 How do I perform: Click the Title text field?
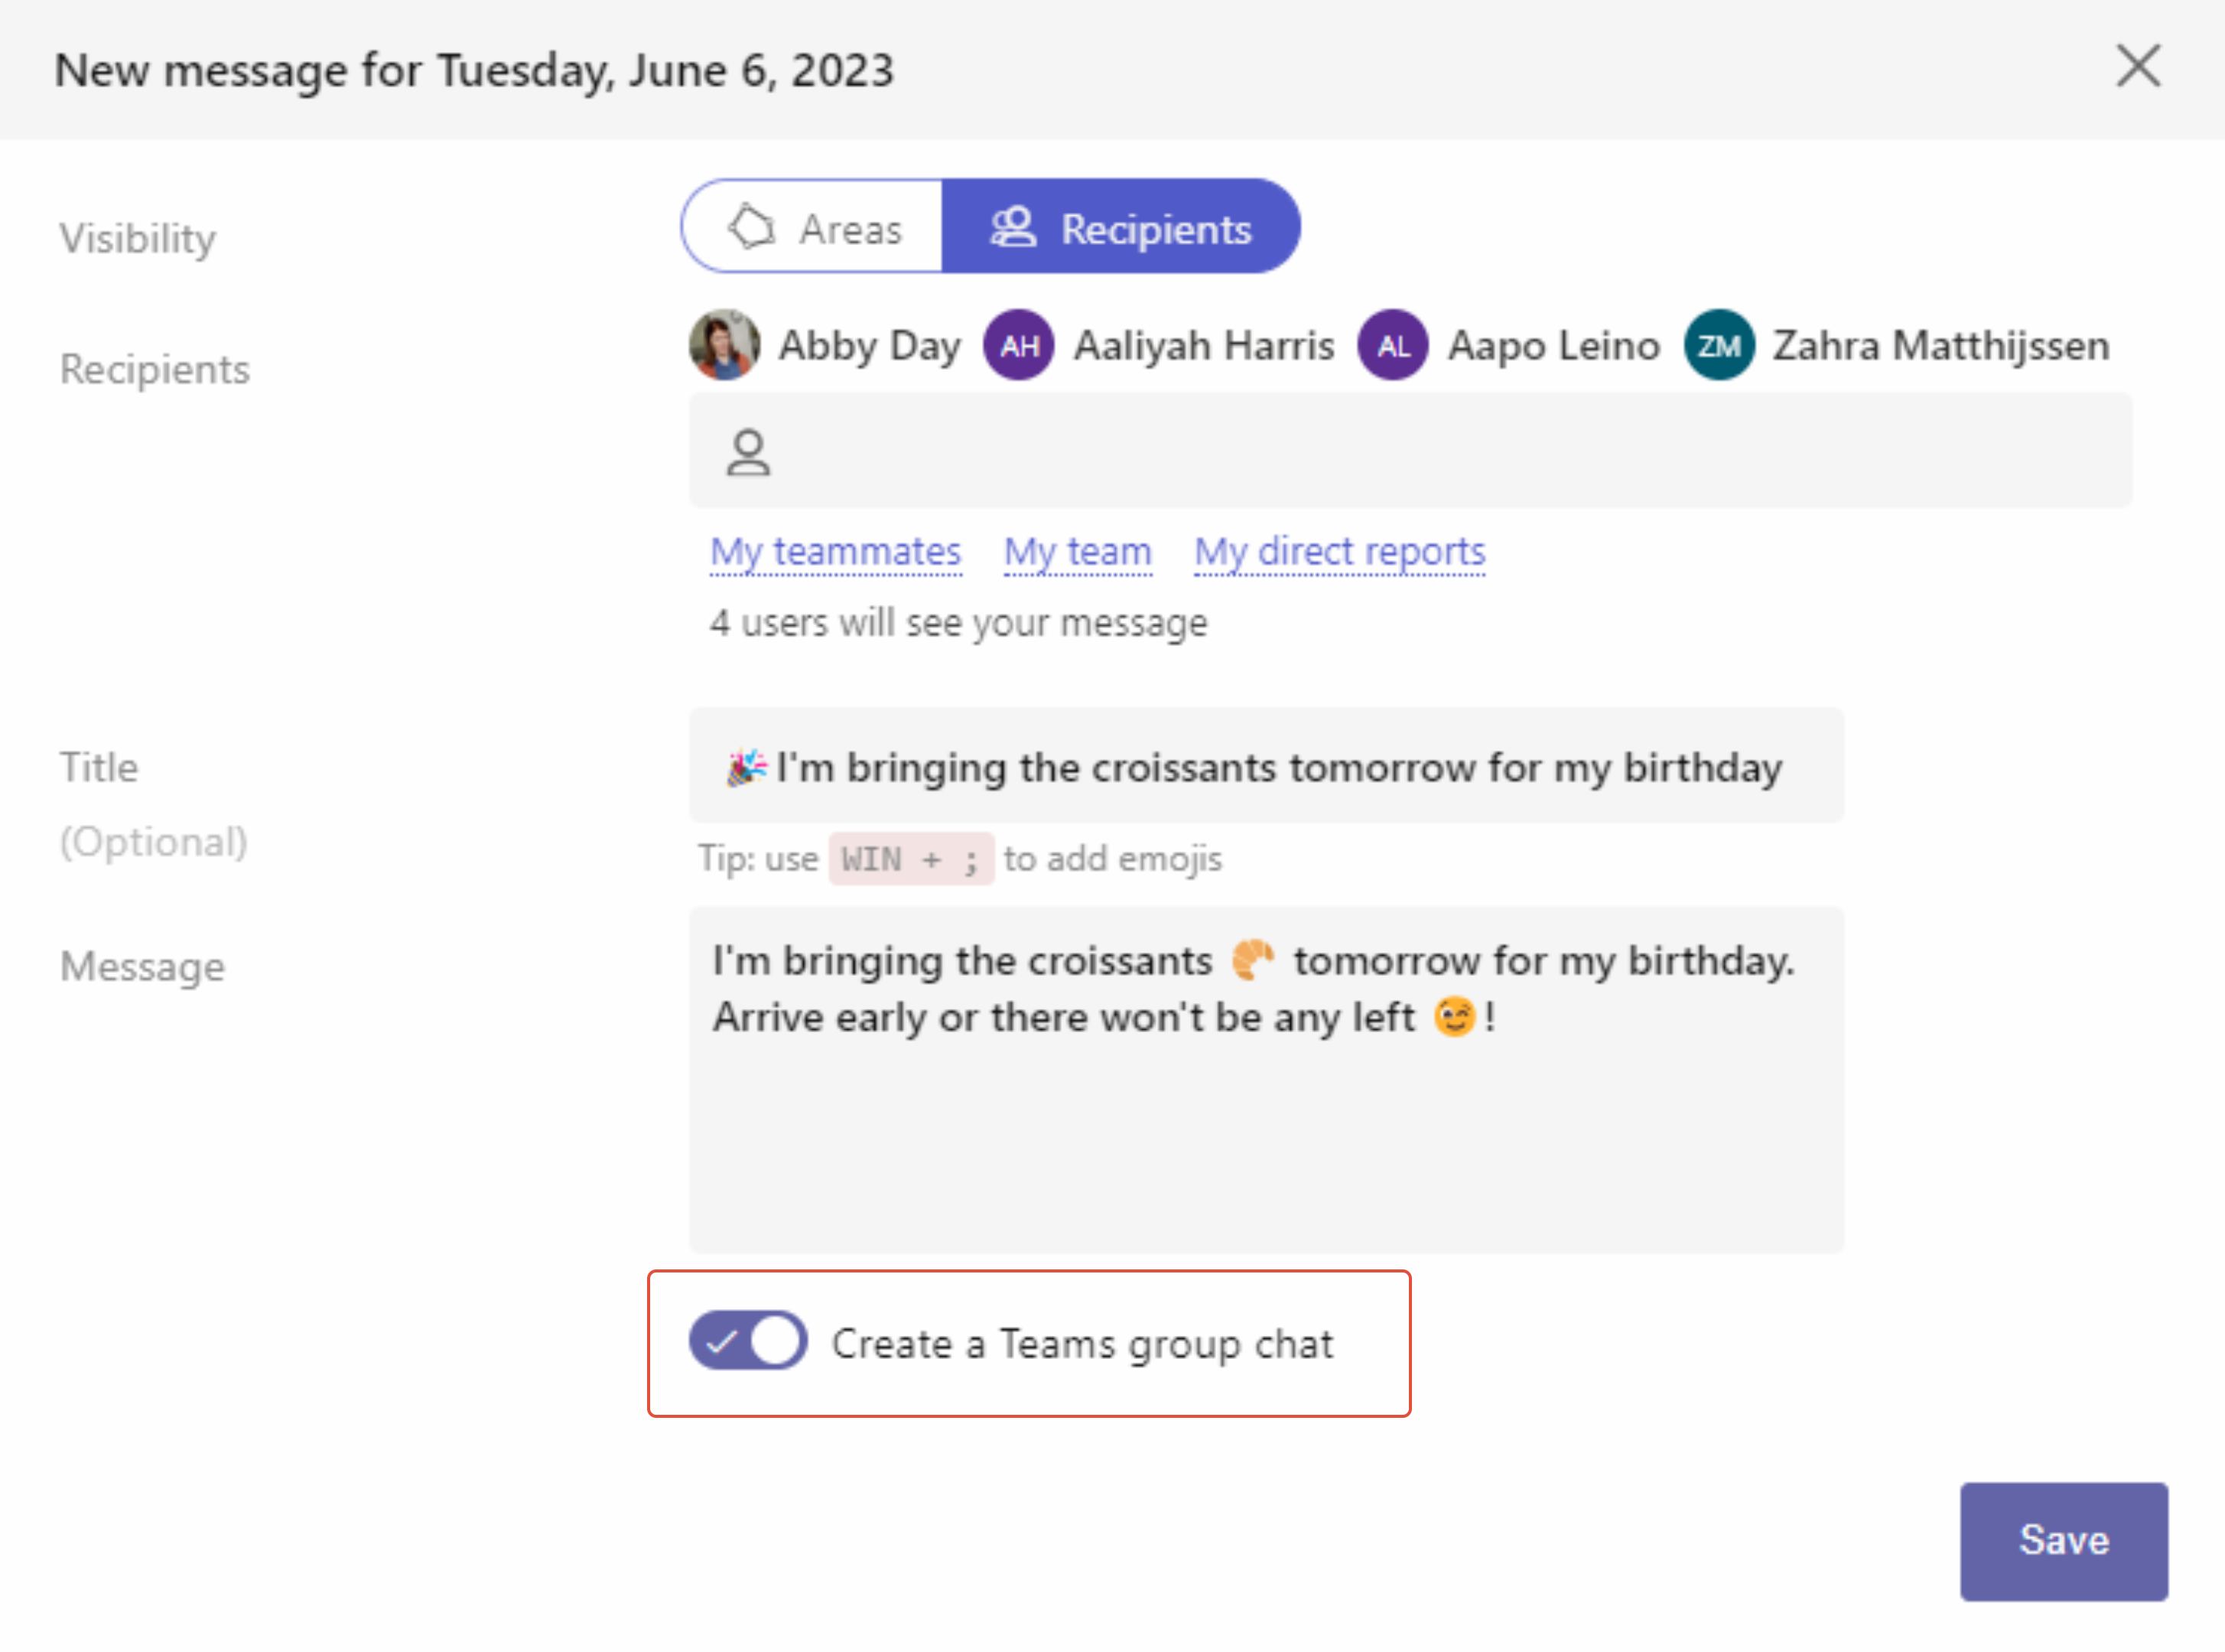point(1265,766)
